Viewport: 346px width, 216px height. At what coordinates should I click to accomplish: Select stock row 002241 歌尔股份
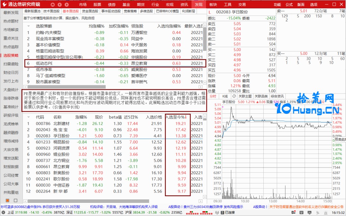[x=115, y=179]
